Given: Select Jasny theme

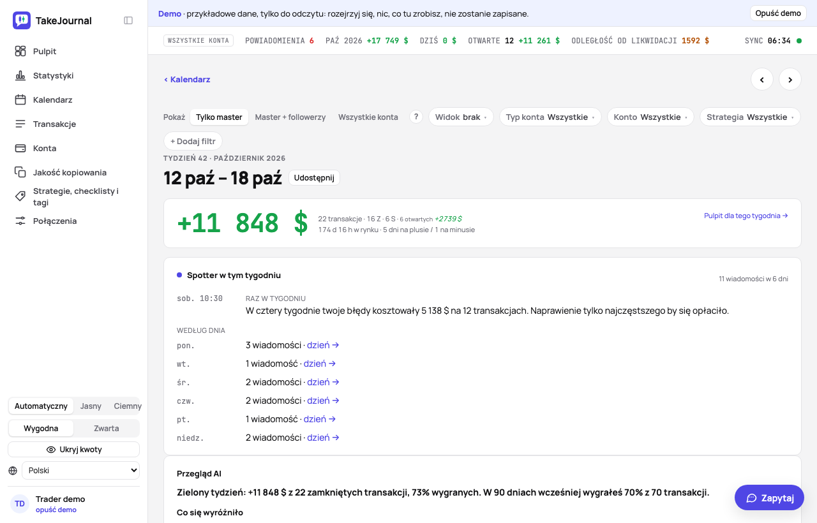Looking at the screenshot, I should coord(91,406).
